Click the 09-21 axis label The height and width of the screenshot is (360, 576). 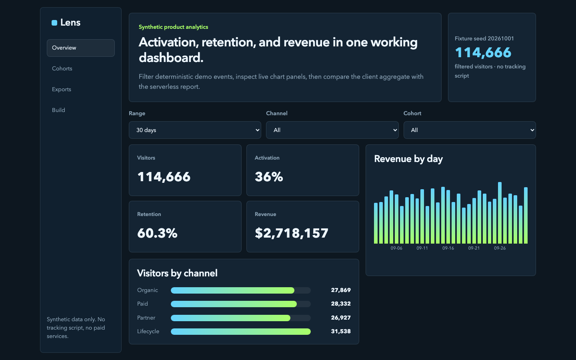click(x=474, y=248)
